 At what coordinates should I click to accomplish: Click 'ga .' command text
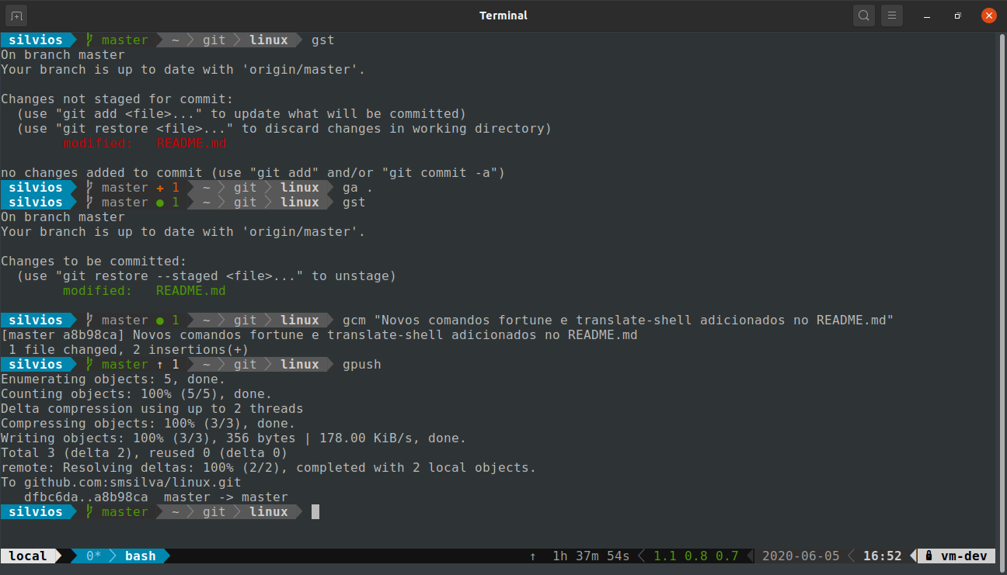point(358,188)
